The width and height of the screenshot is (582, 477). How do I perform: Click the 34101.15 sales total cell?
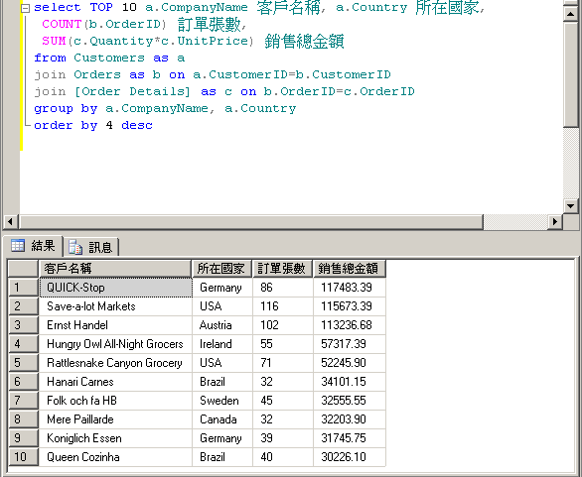tap(350, 382)
